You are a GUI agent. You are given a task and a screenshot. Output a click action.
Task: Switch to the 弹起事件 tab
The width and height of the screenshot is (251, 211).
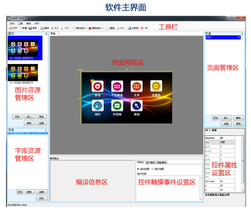[x=161, y=162]
